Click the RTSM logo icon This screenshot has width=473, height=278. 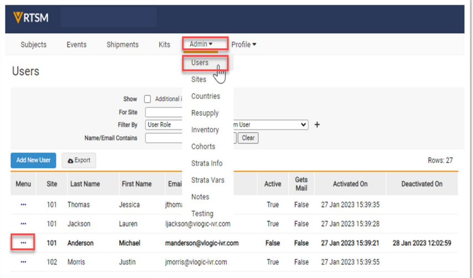pyautogui.click(x=18, y=18)
